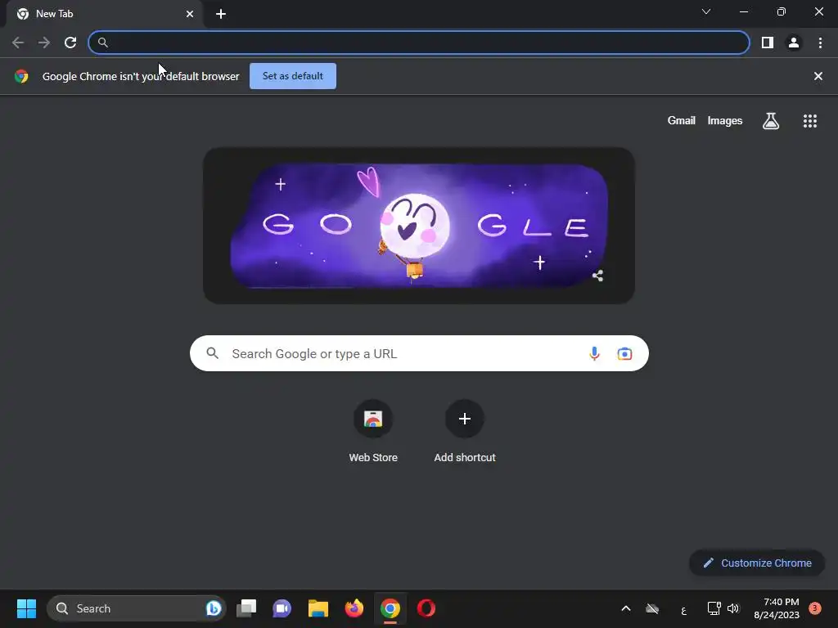Minimize the Chrome window
The width and height of the screenshot is (838, 628).
point(744,11)
